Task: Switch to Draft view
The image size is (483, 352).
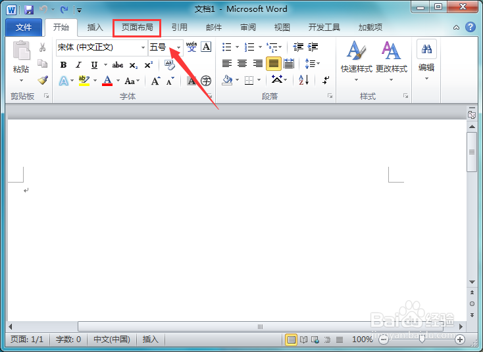Action: click(340, 340)
